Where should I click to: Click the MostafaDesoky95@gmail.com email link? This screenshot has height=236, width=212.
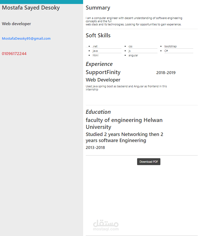pyautogui.click(x=26, y=38)
